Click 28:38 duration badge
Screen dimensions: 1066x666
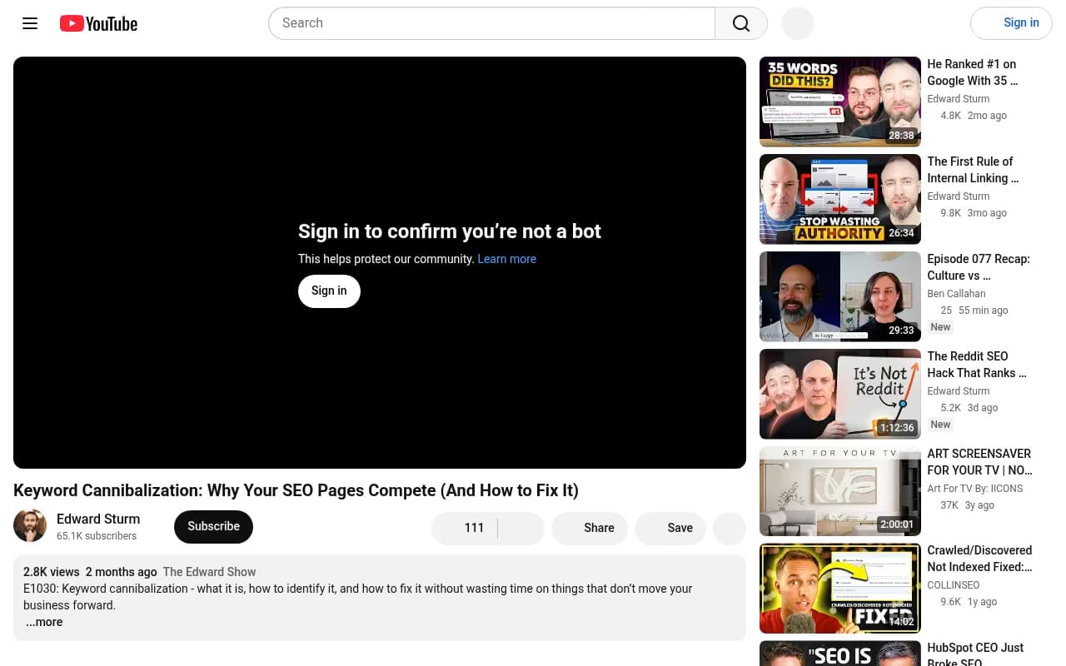coord(901,136)
